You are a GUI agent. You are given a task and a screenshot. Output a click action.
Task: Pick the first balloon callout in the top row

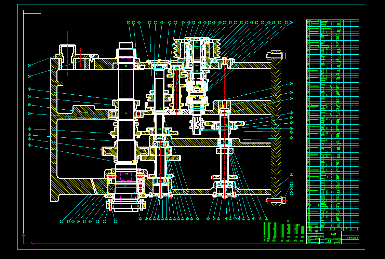tap(128, 22)
